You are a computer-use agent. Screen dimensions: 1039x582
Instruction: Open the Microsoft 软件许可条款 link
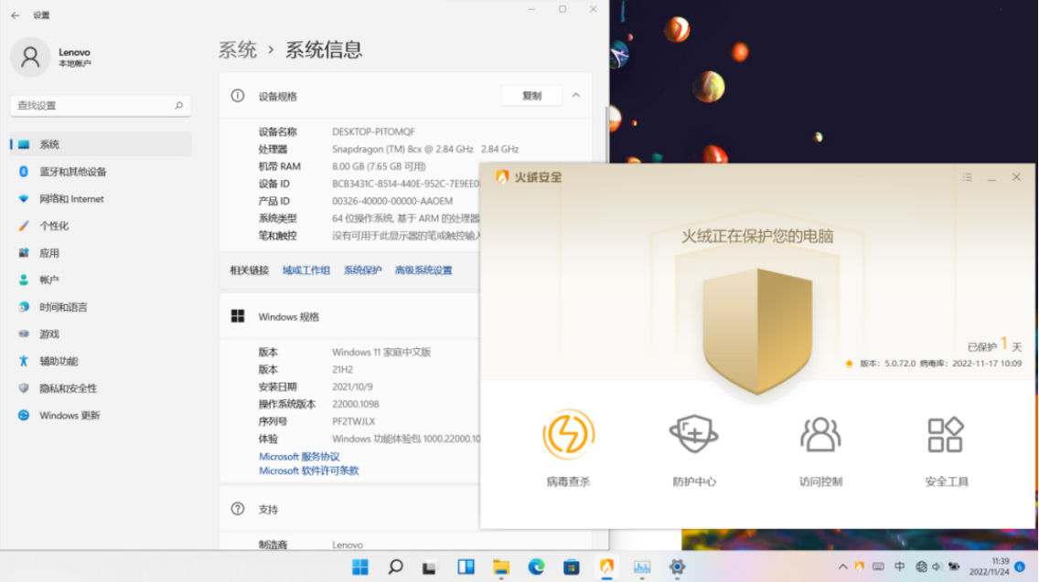(x=308, y=471)
